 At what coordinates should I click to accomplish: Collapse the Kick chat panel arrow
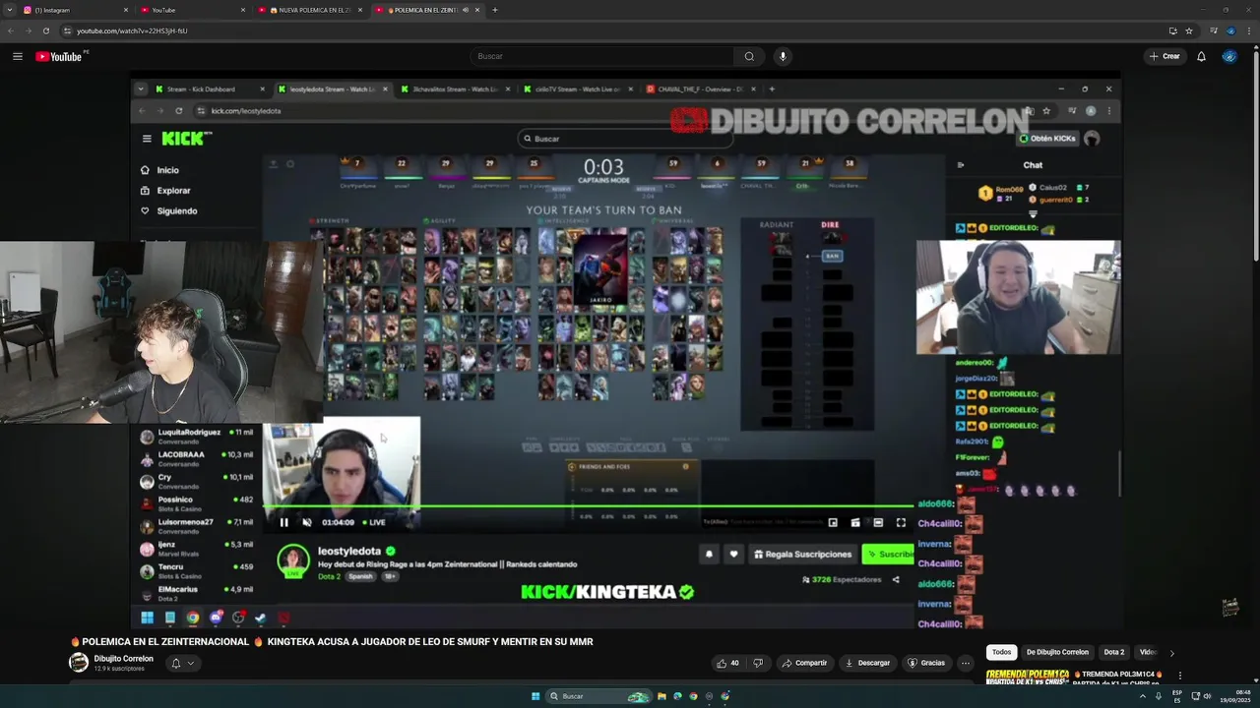click(961, 165)
